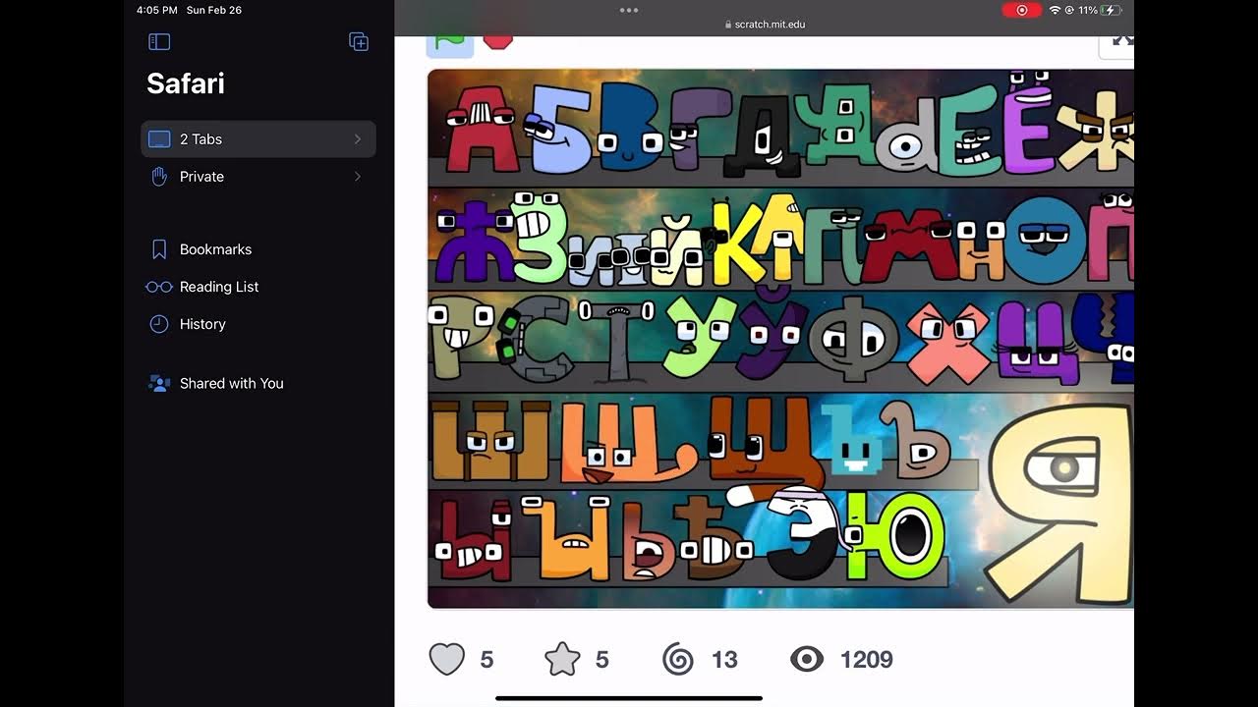This screenshot has width=1258, height=707.
Task: Tap the battery status icon
Action: tap(1112, 10)
